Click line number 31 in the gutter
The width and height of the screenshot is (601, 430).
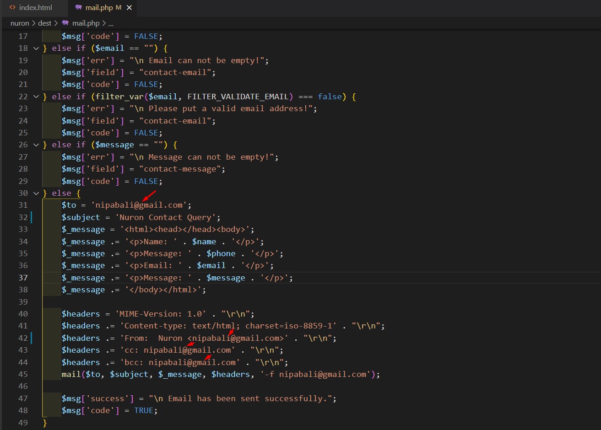23,205
